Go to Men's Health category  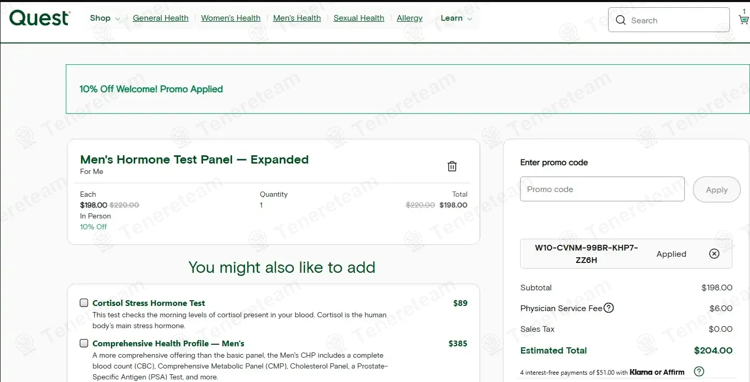tap(297, 18)
